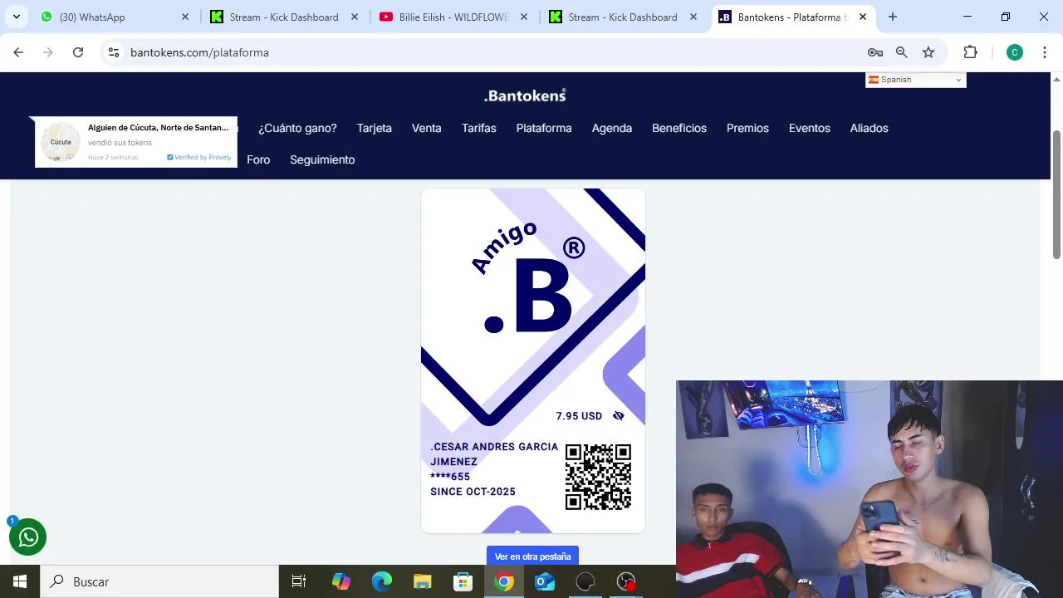Open the ¿Cuánto gano? menu item
The image size is (1063, 598).
coord(297,128)
